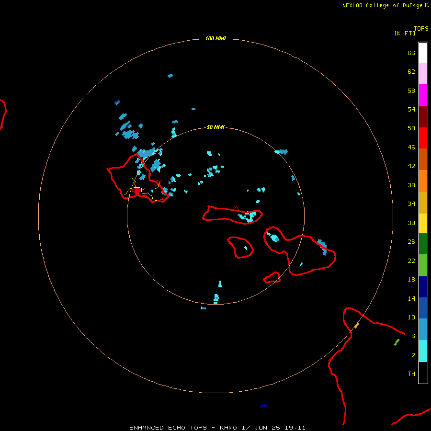The width and height of the screenshot is (431, 431).
Task: Select the dark orange 46 kft swatch
Action: tap(423, 159)
